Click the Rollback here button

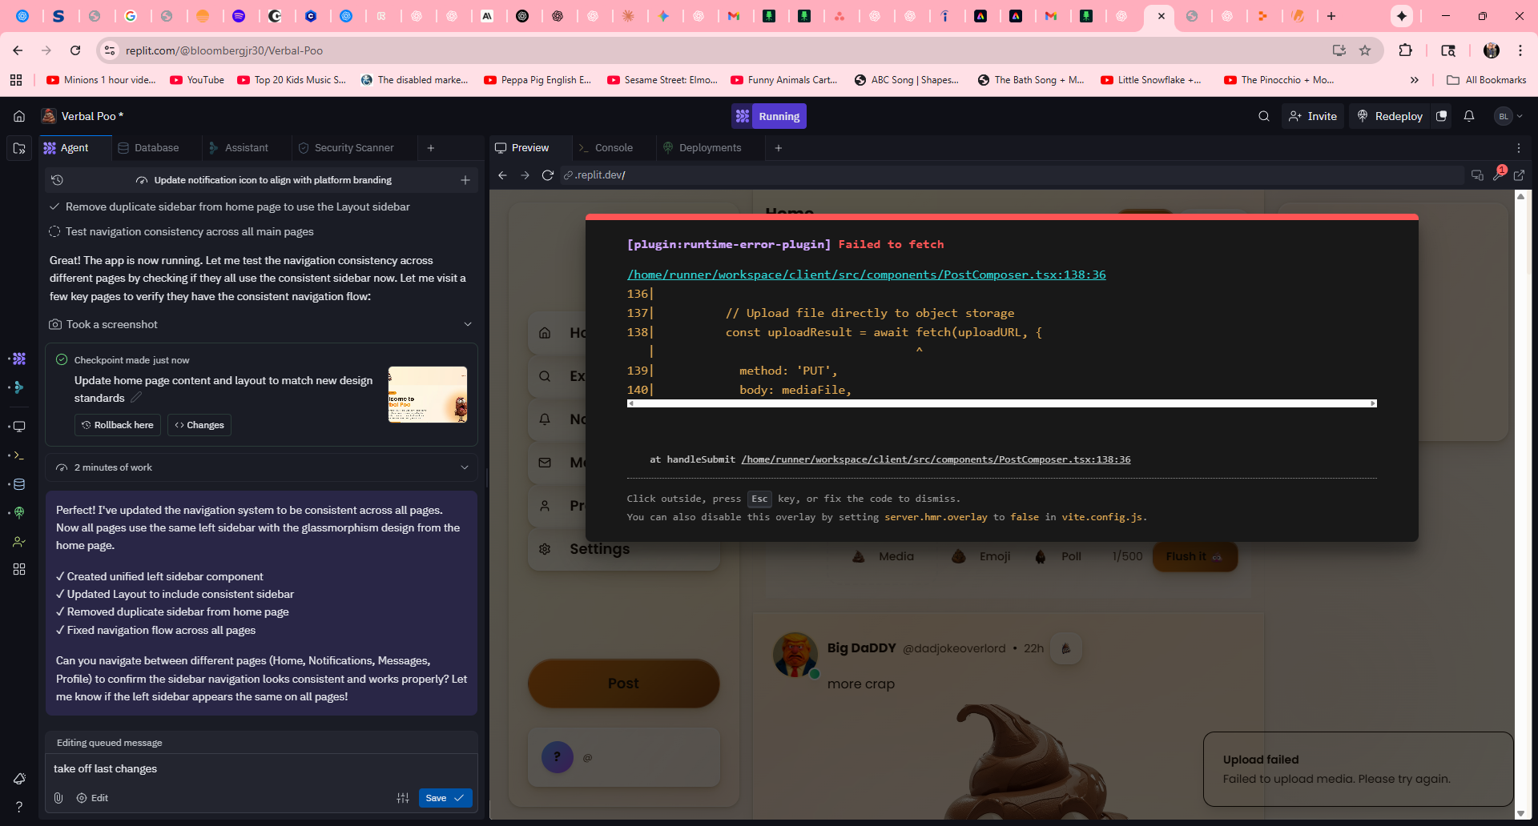click(x=118, y=425)
